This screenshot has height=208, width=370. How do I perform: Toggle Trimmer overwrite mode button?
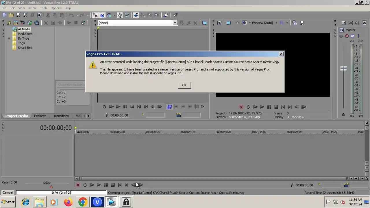169,107
